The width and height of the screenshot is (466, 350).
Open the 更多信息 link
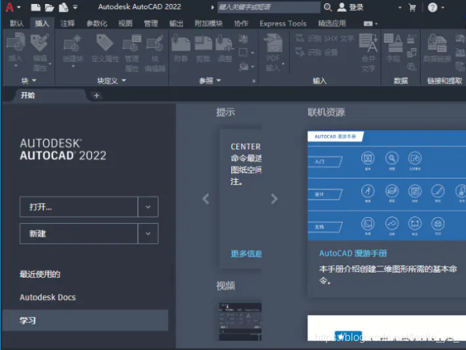245,254
